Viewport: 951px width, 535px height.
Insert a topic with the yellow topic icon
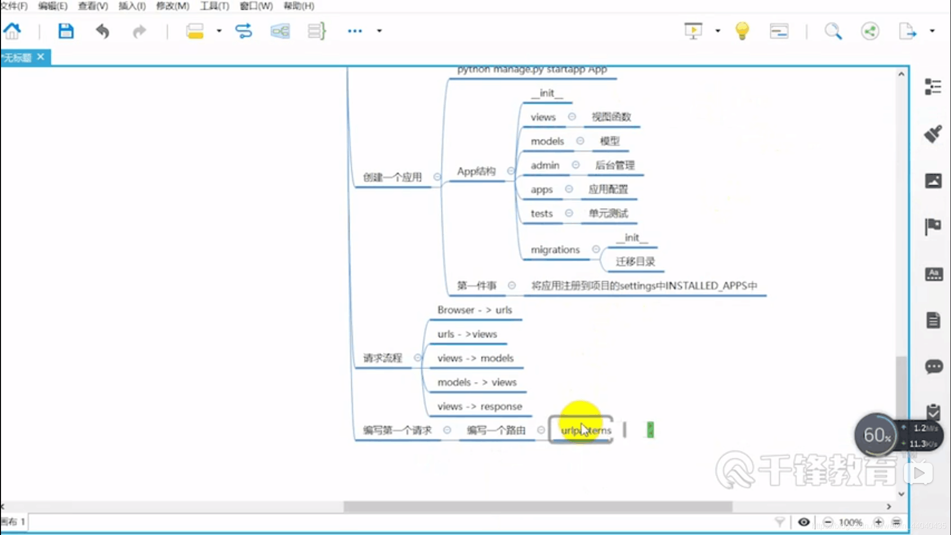click(195, 31)
